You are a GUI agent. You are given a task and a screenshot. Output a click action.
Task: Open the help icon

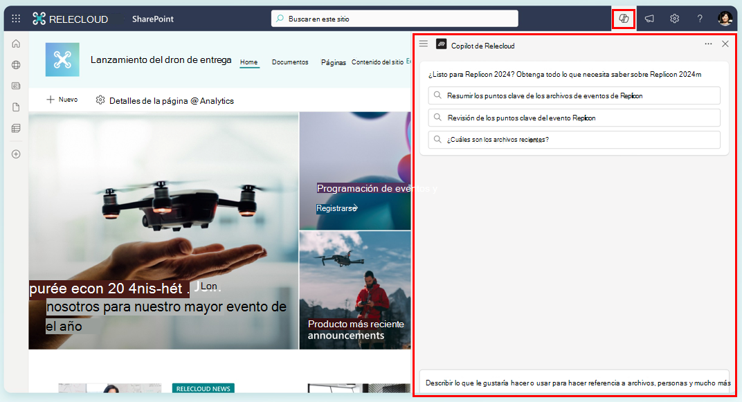pos(699,18)
